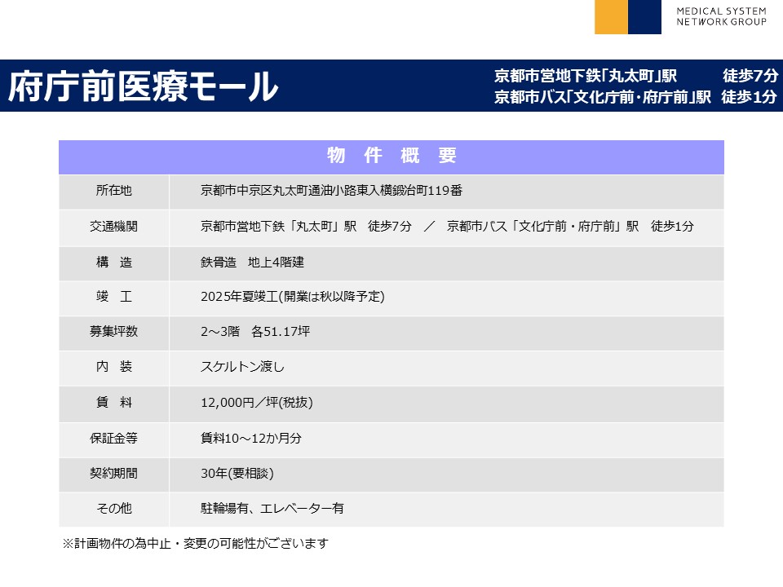This screenshot has width=783, height=587.
Task: Select the 鉄骨造 地上4階建 cell
Action: tap(252, 263)
